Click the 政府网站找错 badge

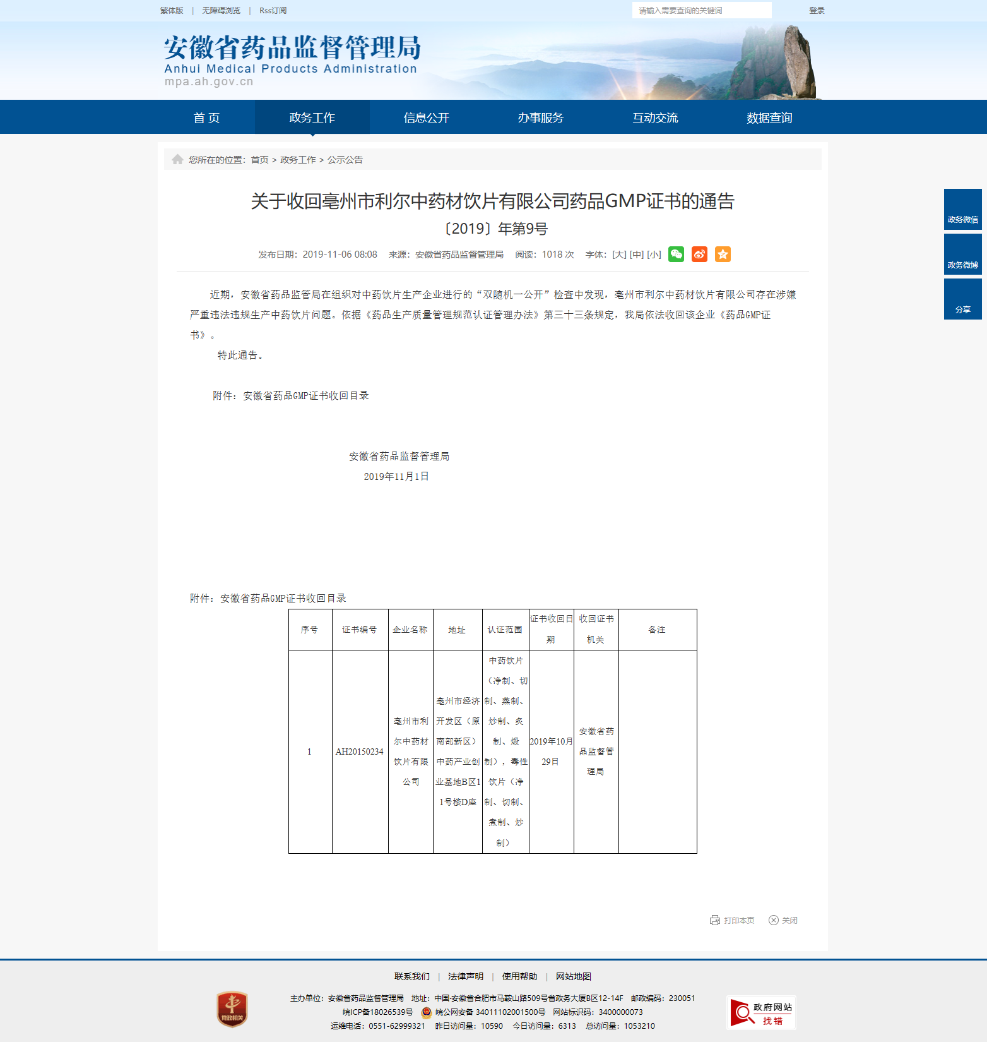point(761,1013)
